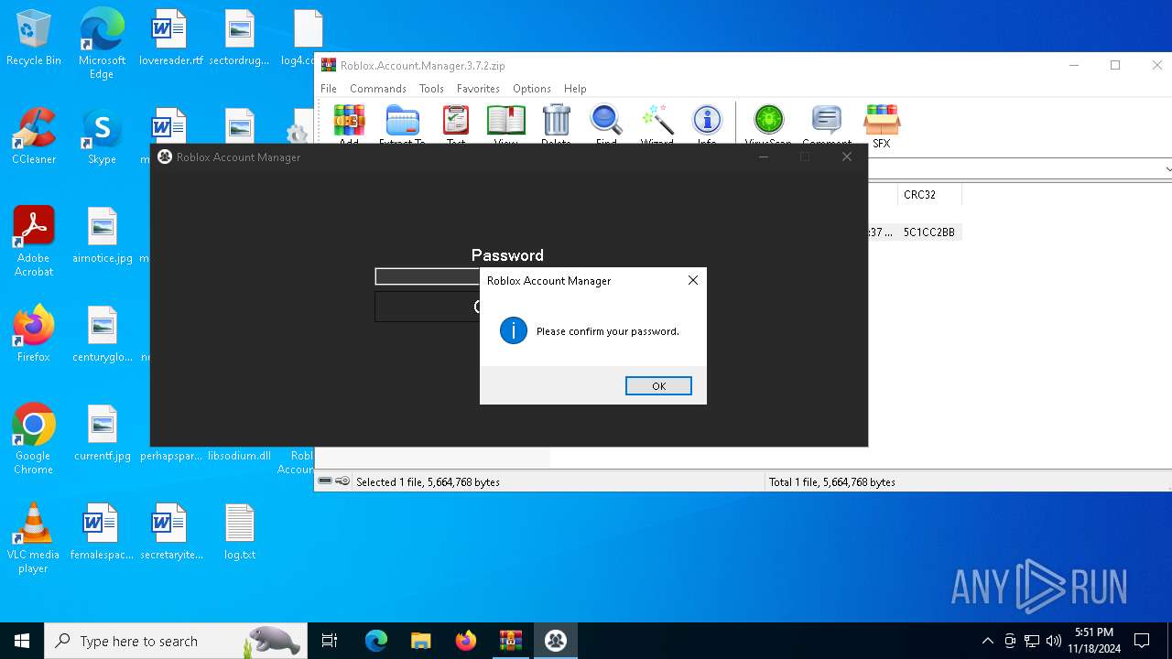Close the dark Roblox Account Manager window
Screen dimensions: 1172x659
[847, 157]
